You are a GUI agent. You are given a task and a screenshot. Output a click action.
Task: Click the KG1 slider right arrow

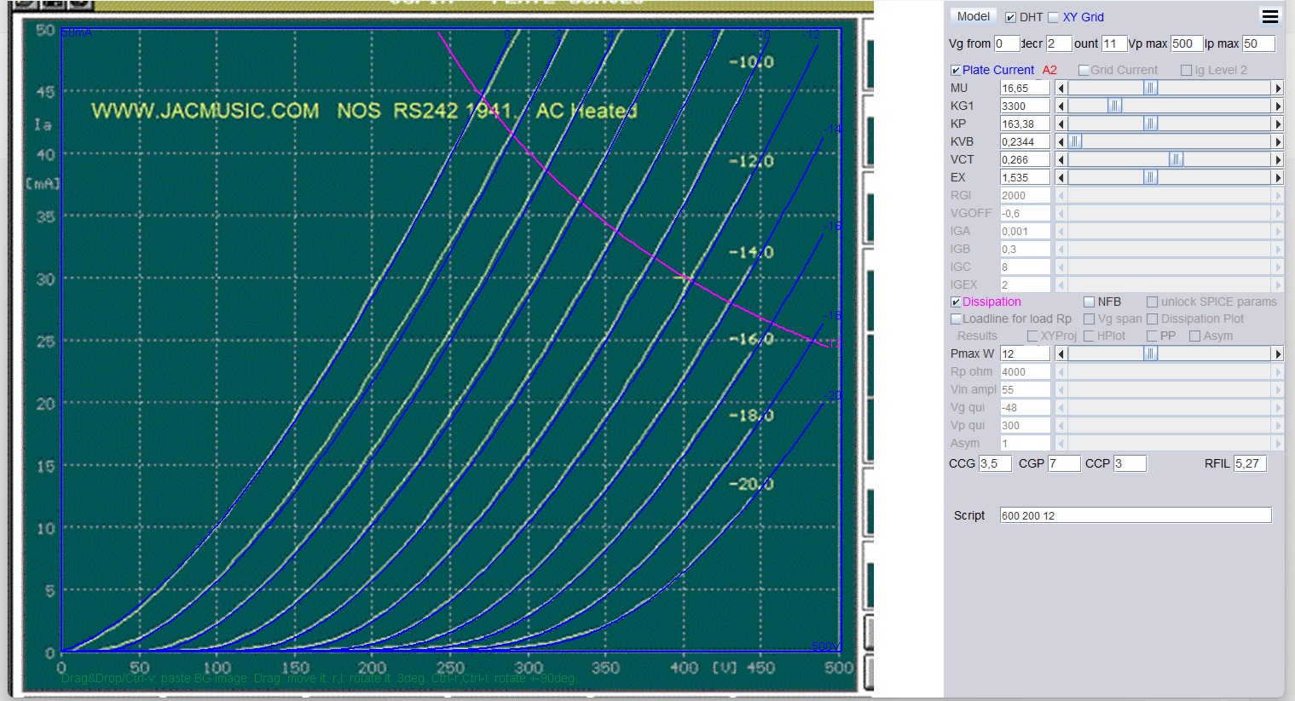1277,106
